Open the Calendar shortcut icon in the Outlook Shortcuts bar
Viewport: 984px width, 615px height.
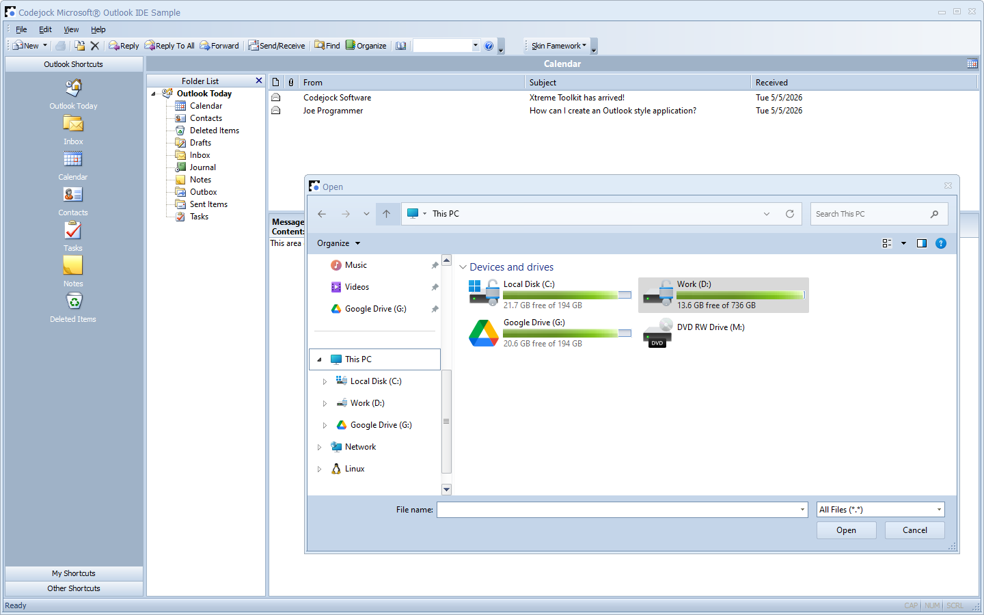click(x=73, y=159)
